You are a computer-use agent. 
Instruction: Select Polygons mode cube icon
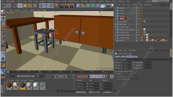[3, 43]
